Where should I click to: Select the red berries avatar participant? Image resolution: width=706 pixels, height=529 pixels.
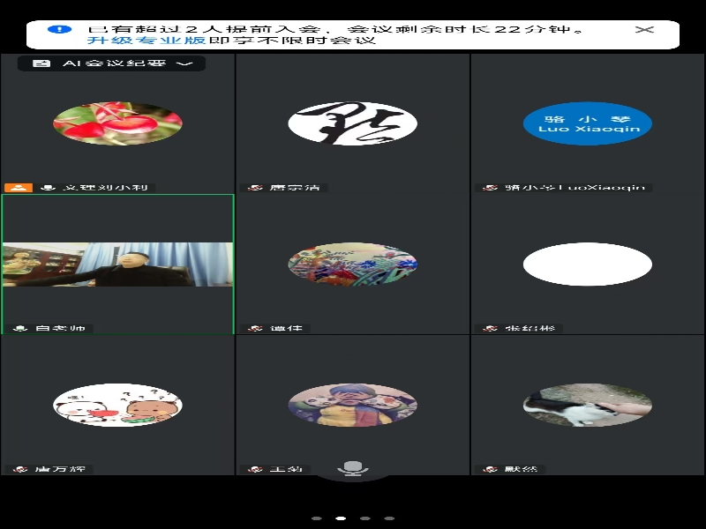[x=117, y=123]
